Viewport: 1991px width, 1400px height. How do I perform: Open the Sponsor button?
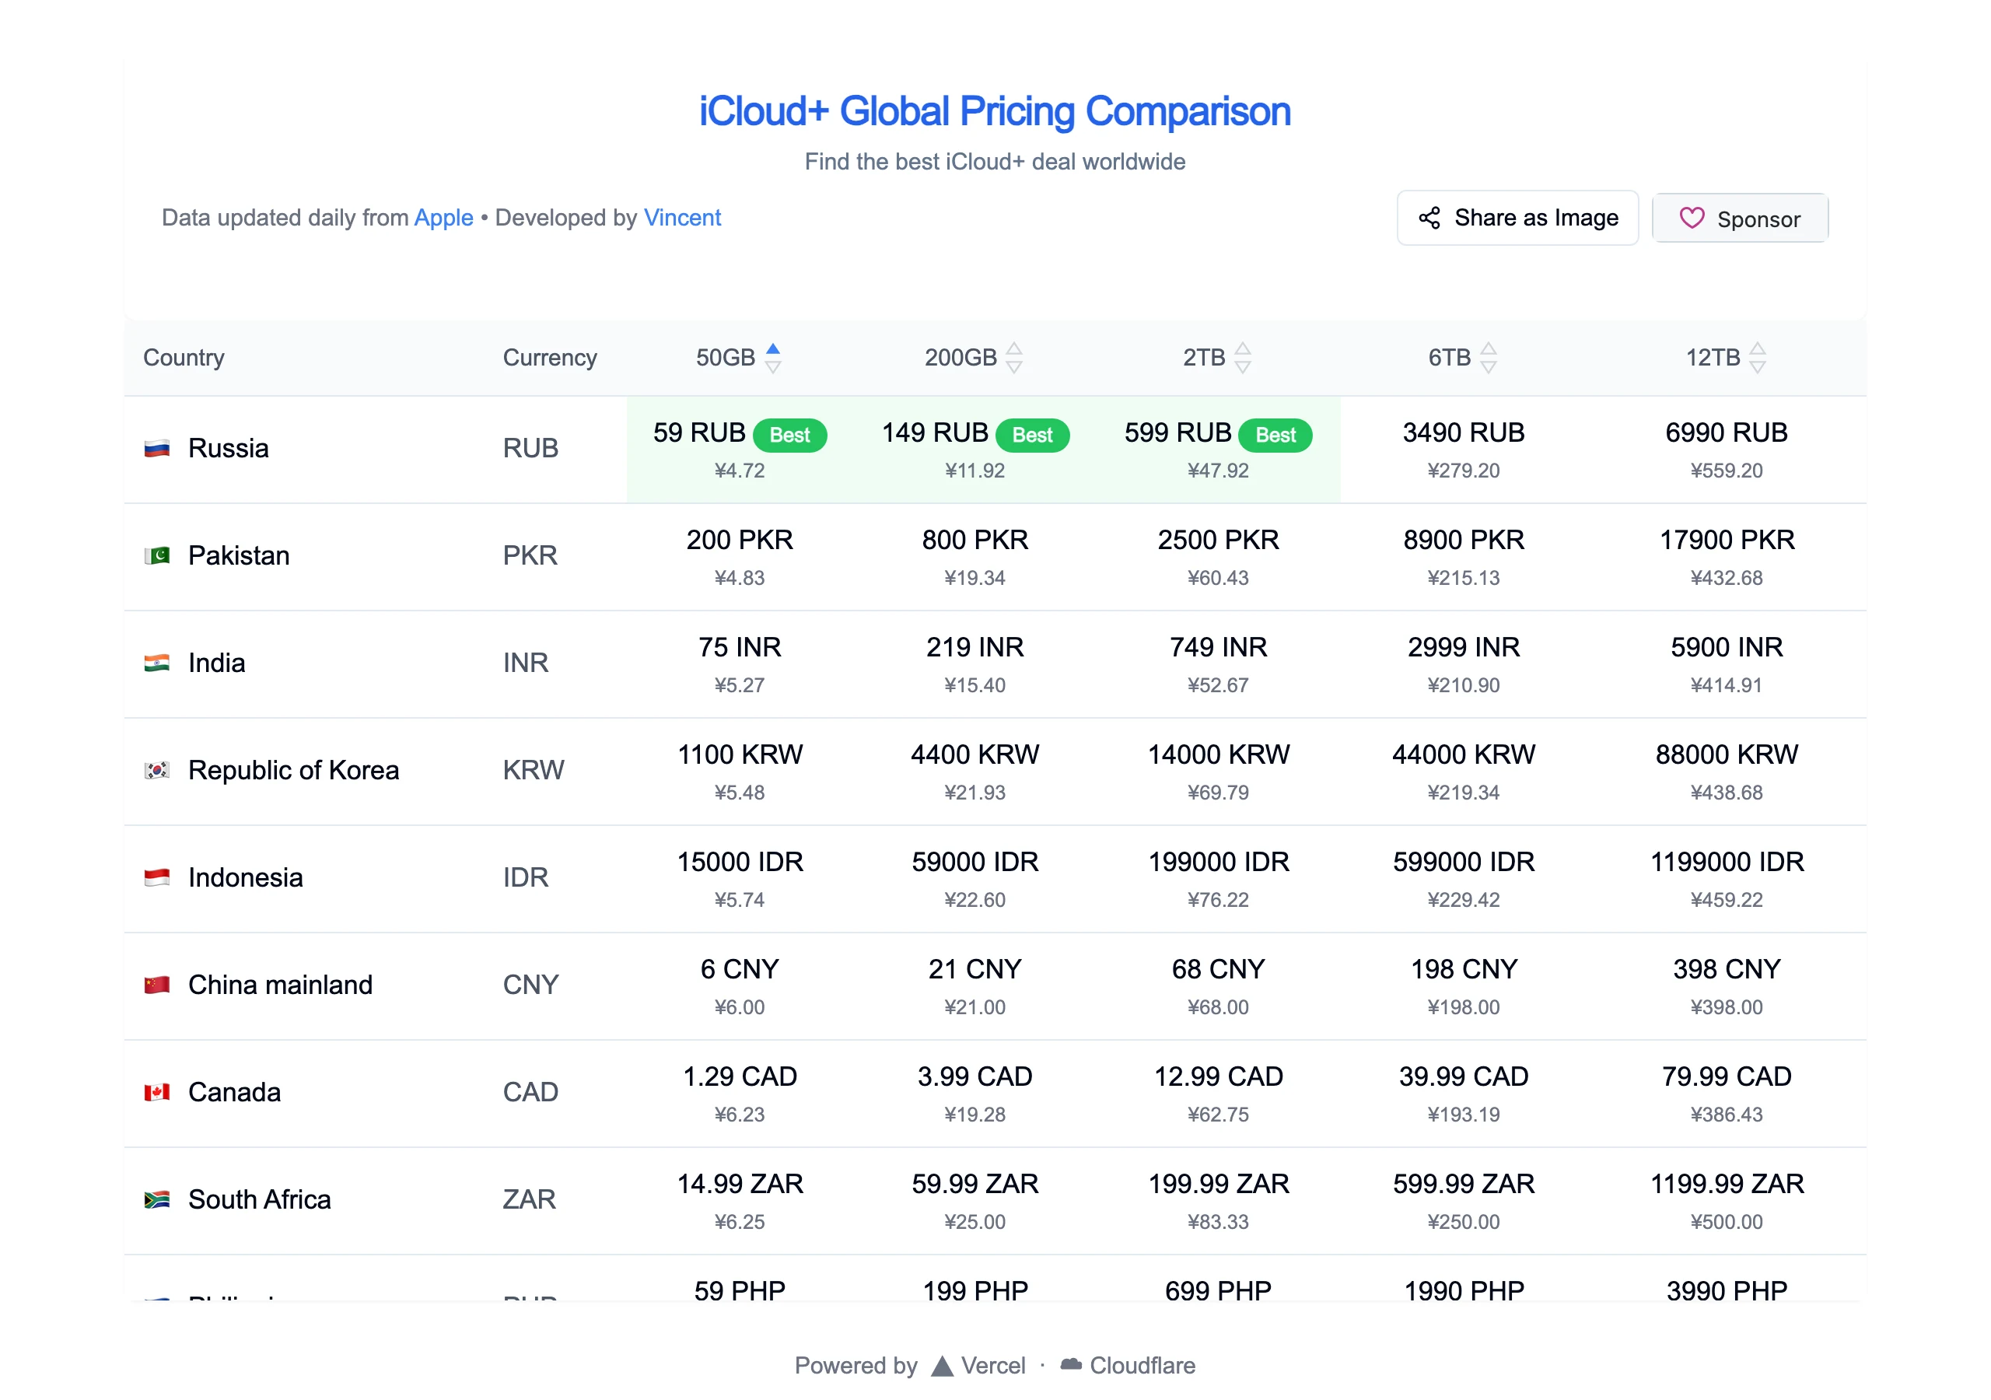tap(1740, 218)
